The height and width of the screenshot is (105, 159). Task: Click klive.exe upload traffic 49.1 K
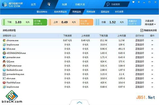coord(122,49)
